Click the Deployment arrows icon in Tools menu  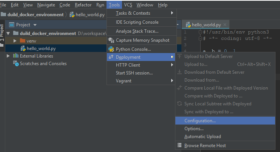(111, 57)
